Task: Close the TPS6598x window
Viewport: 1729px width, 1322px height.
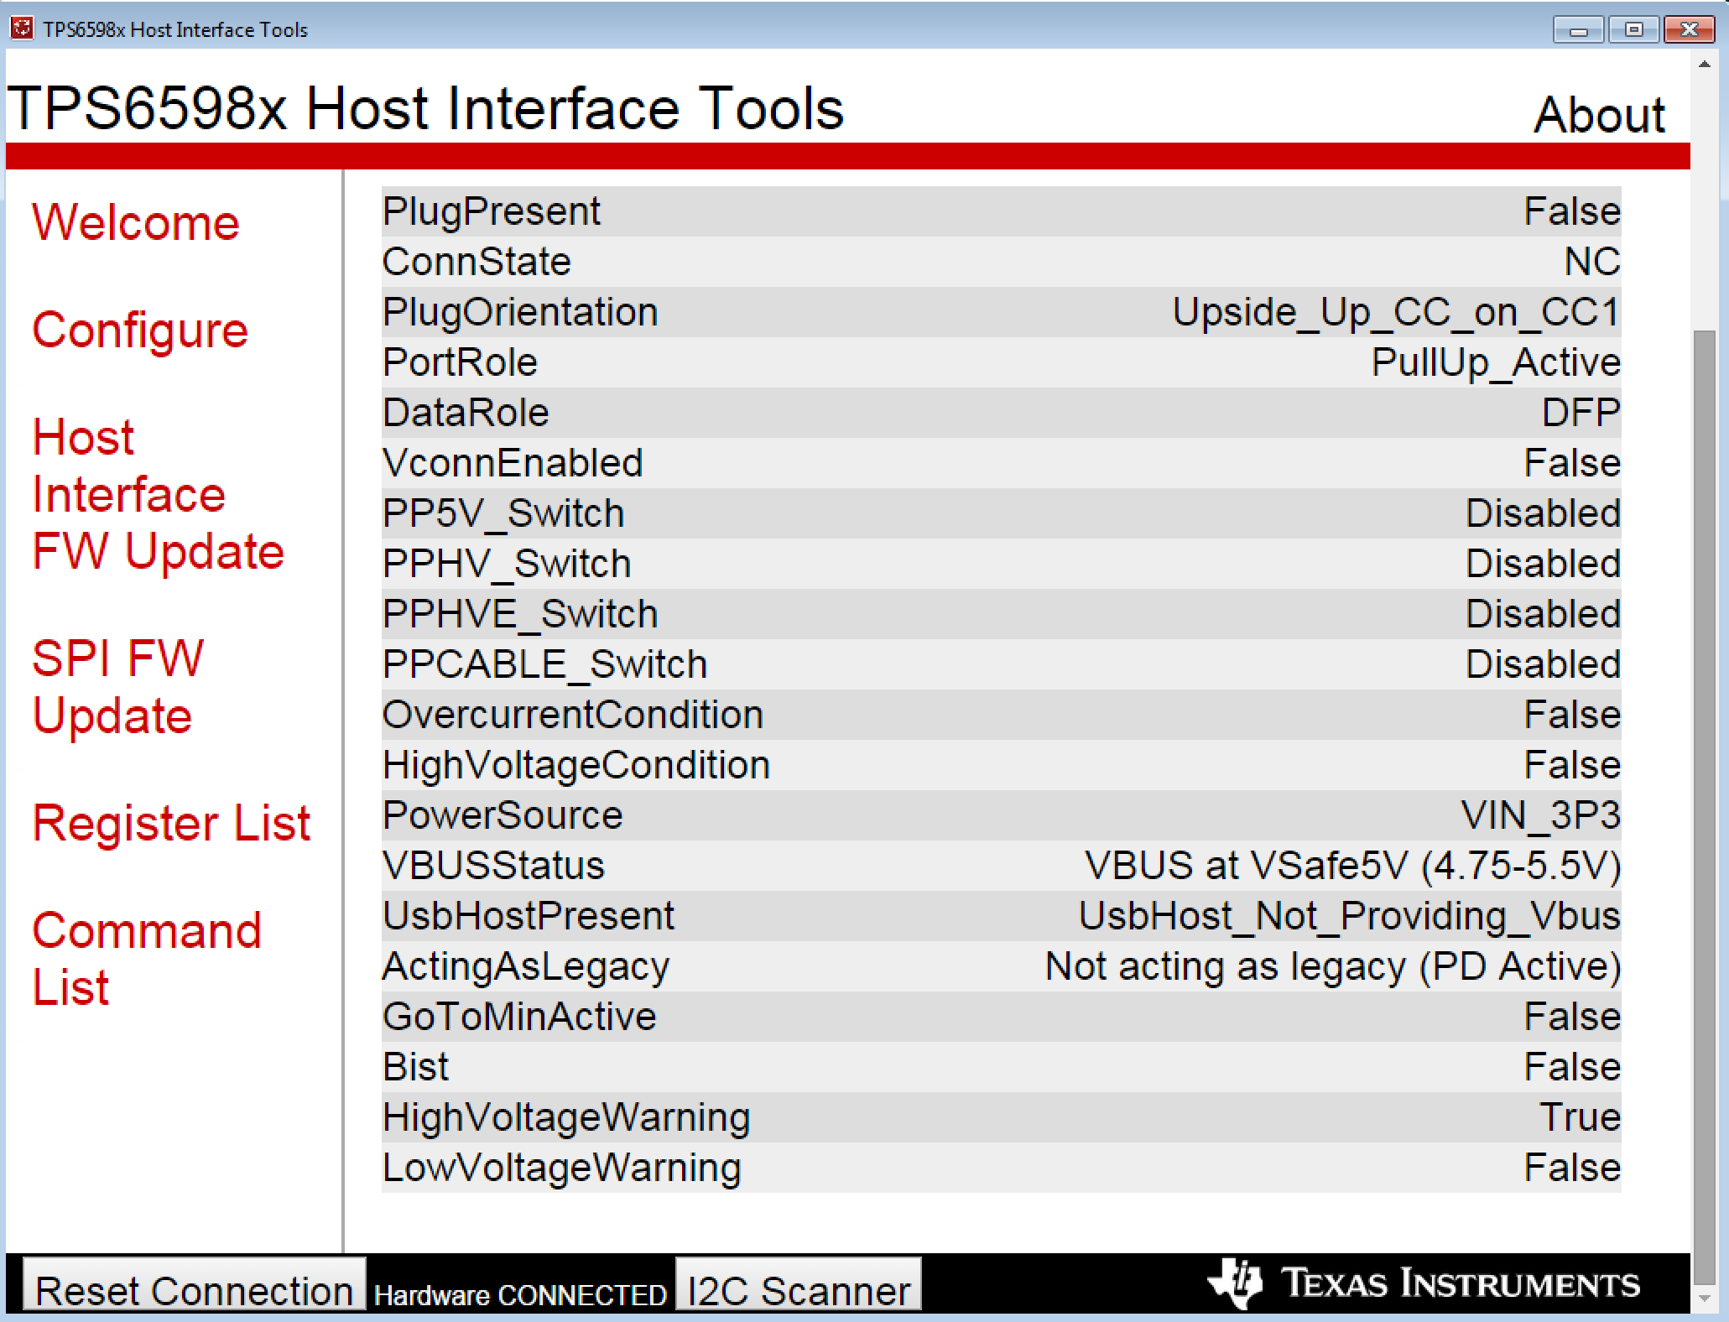Action: click(x=1689, y=30)
